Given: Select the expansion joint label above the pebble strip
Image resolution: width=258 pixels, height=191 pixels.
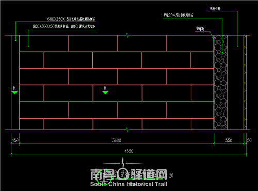Looking at the screenshot, I should [x=200, y=28].
